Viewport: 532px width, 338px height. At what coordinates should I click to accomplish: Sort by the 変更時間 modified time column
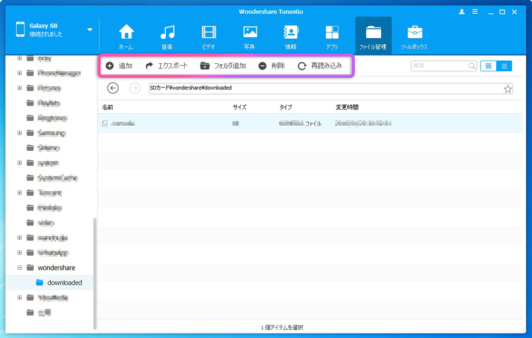(x=347, y=107)
